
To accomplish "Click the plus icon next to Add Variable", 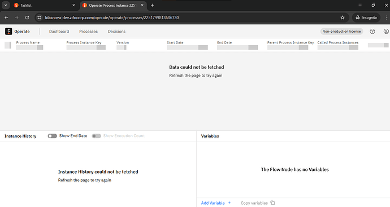I will click(229, 203).
